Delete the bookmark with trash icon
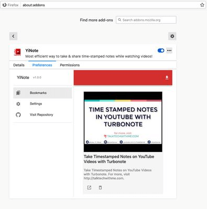Viewport: 207px width, 209px height. click(x=100, y=188)
